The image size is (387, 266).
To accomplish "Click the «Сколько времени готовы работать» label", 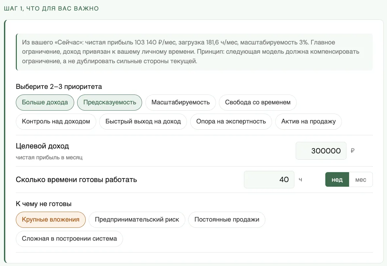I will click(76, 180).
